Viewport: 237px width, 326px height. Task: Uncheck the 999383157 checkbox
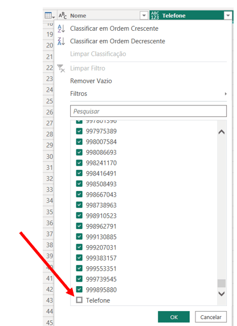coord(79,258)
